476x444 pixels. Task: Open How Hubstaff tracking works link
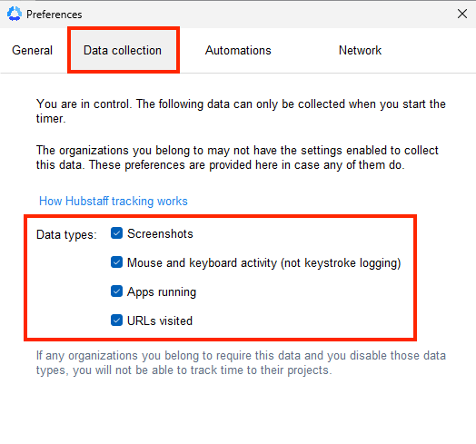coord(114,202)
